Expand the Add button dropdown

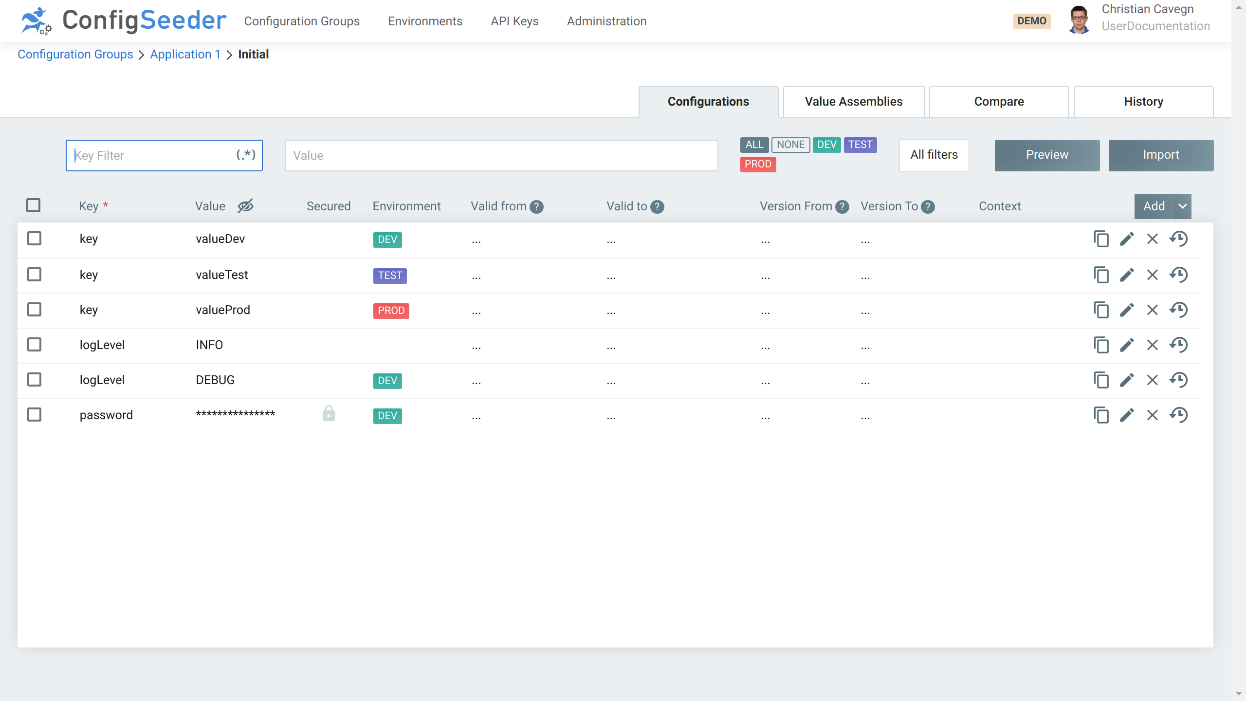point(1183,206)
